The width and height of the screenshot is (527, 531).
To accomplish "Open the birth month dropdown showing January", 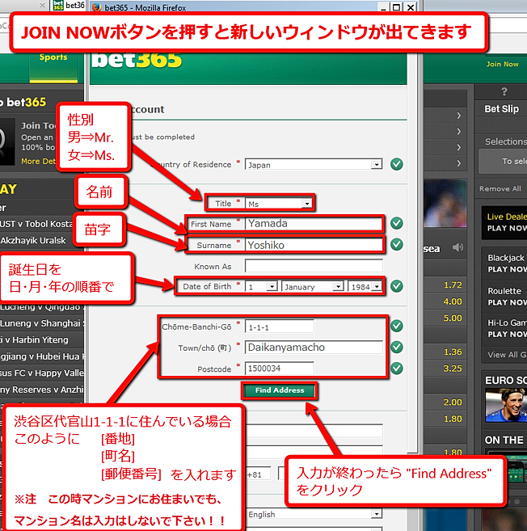I will pos(313,287).
